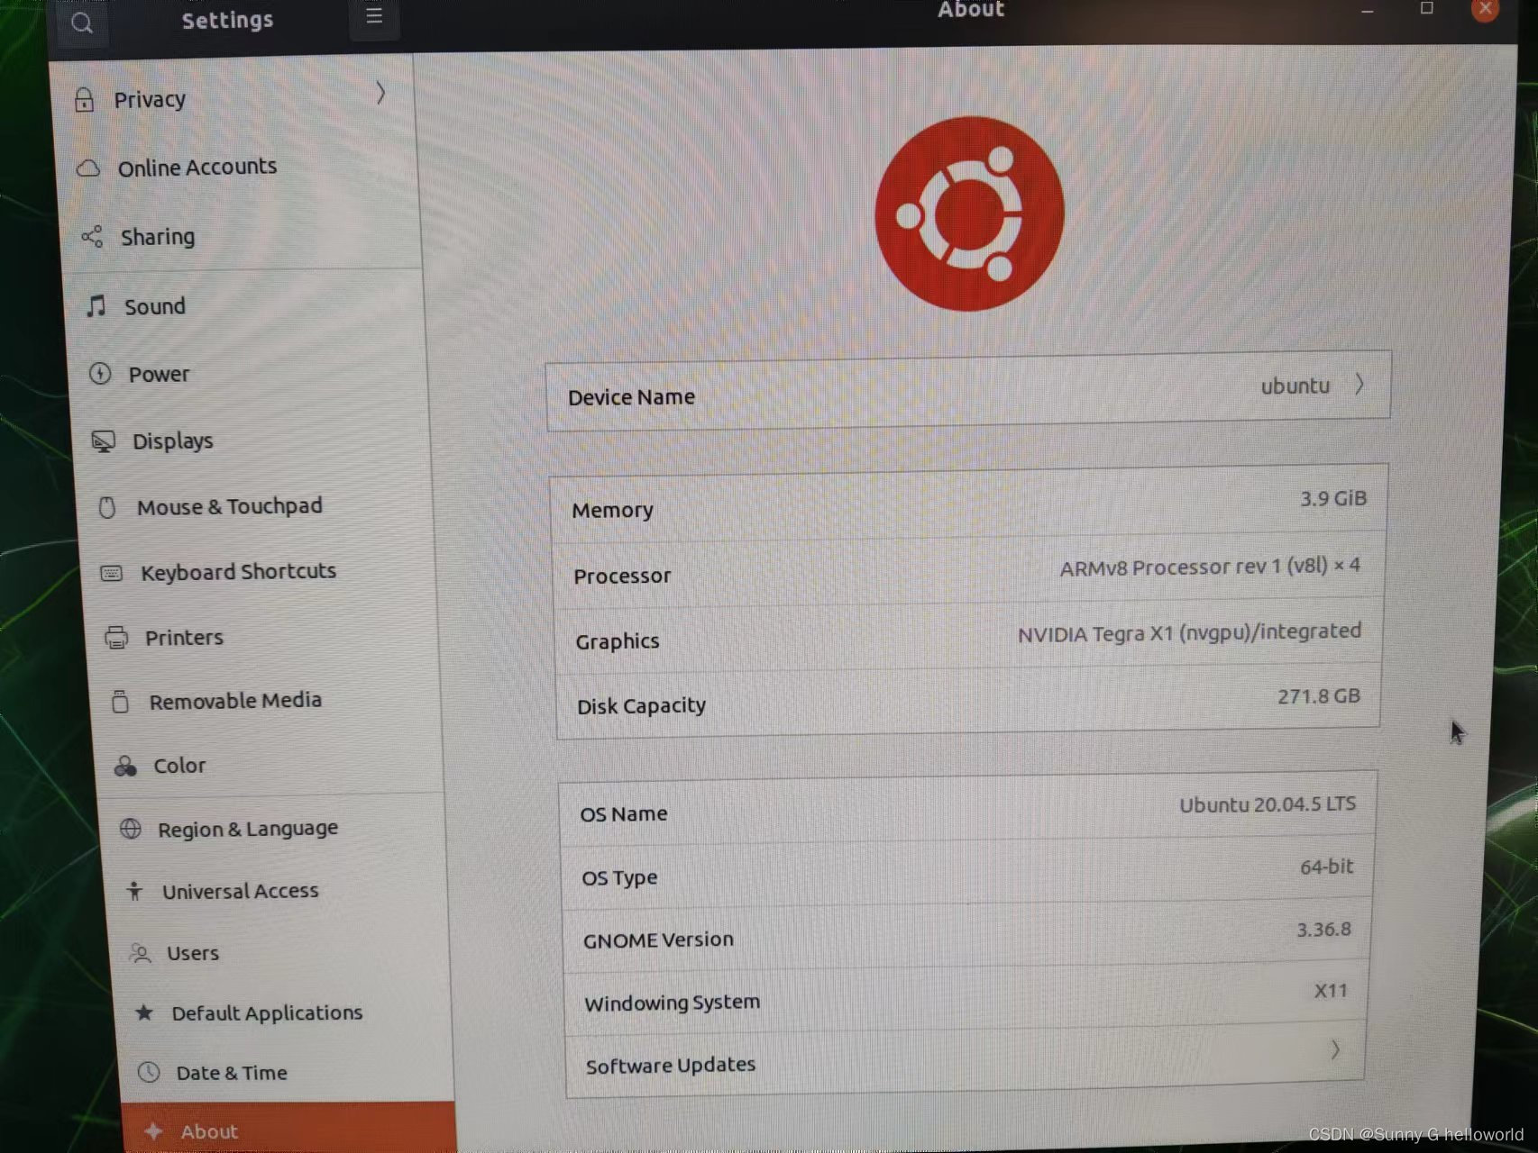
Task: Click the device name value 'ubuntu'
Action: click(x=1295, y=386)
